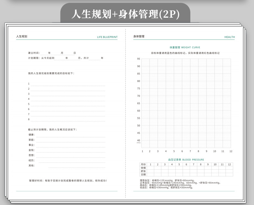The height and width of the screenshot is (205, 254).
Task: Click the 正常血压 reference note
Action: [180, 183]
